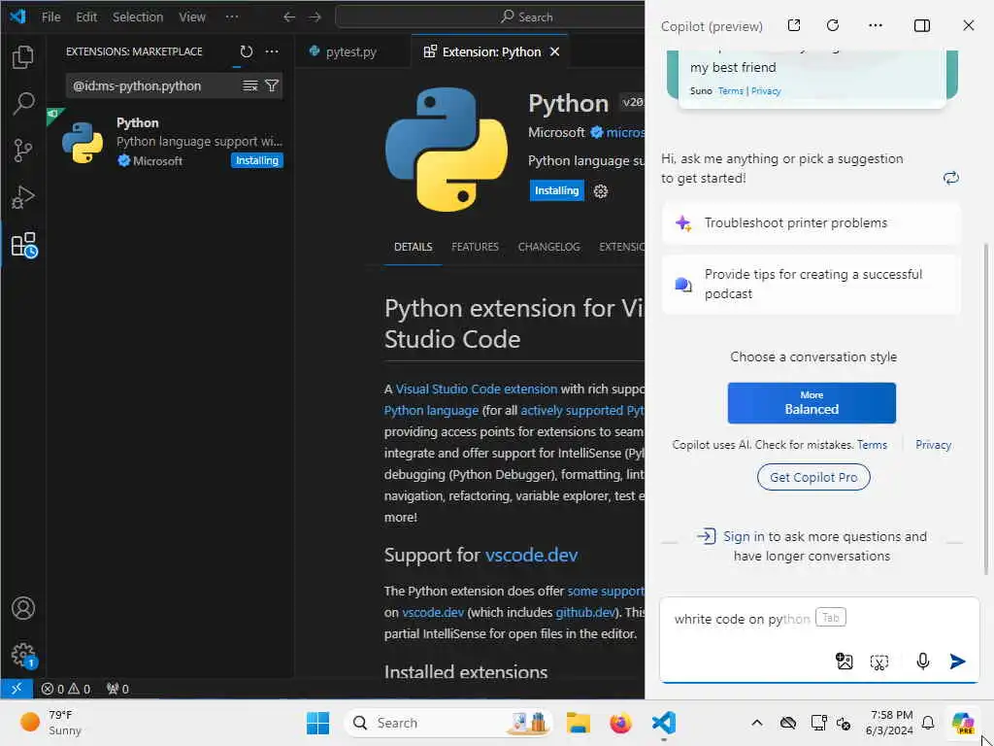Screen dimensions: 994x746
Task: Open Visual Studio Code extension link
Action: (x=476, y=389)
